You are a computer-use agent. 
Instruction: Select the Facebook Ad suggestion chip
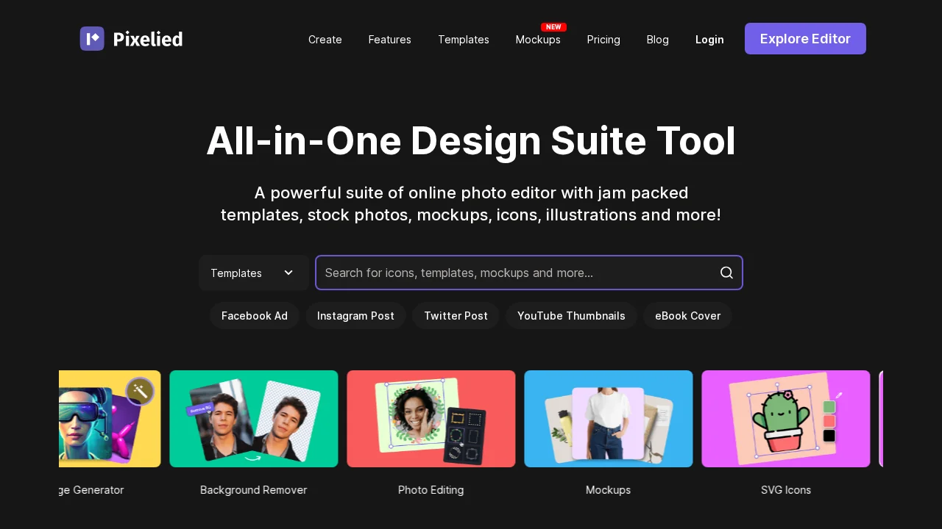254,316
